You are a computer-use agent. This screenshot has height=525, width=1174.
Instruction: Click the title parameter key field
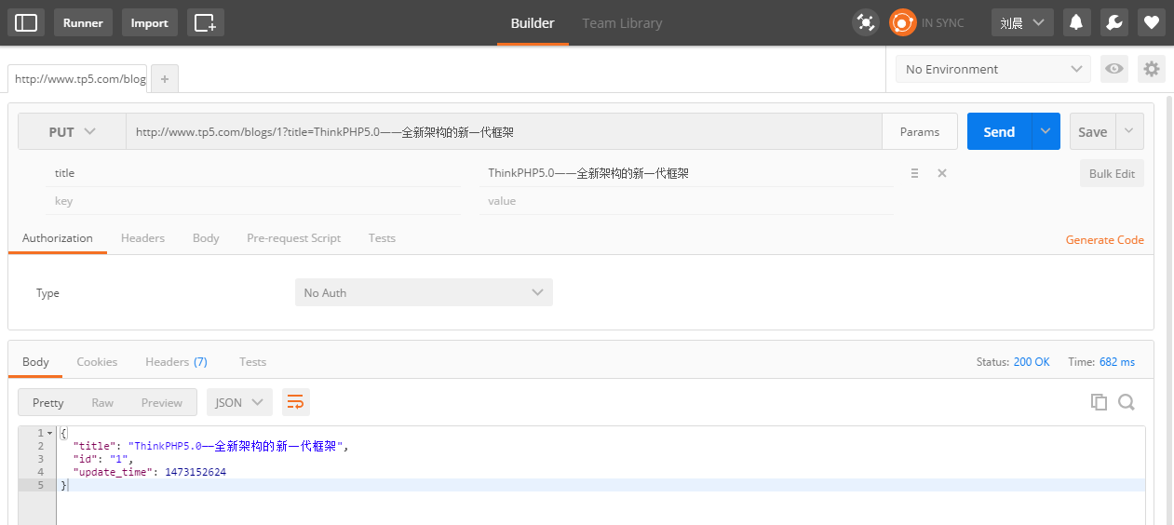tap(253, 173)
